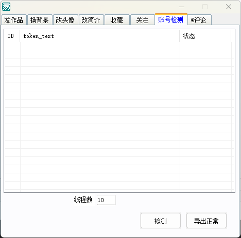Click the 导出正常 button
Viewport: 241px width, 238px height.
point(206,221)
